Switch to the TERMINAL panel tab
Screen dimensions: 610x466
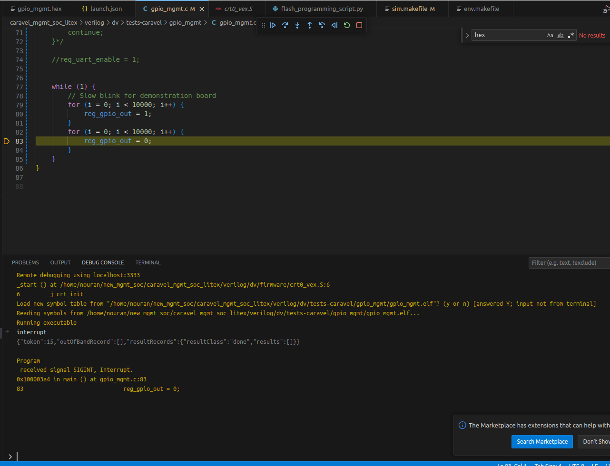coord(148,262)
